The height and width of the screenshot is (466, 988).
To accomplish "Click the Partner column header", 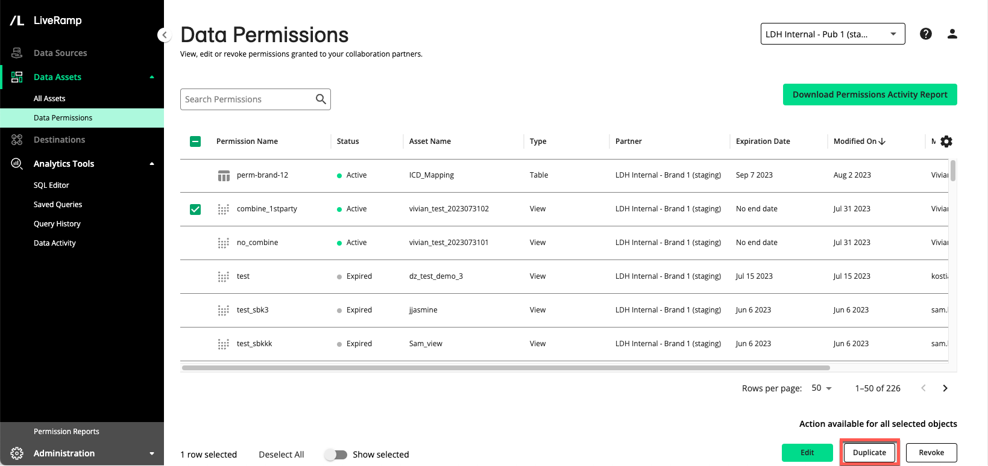I will pyautogui.click(x=629, y=141).
